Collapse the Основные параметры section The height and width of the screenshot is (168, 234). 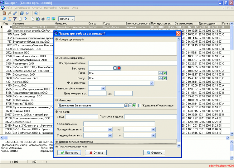point(56,58)
